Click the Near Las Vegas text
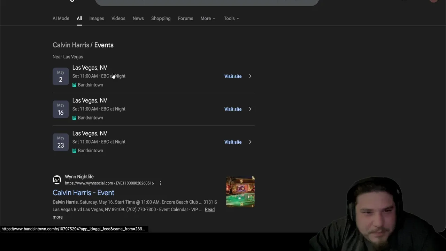The height and width of the screenshot is (251, 446). click(x=68, y=56)
